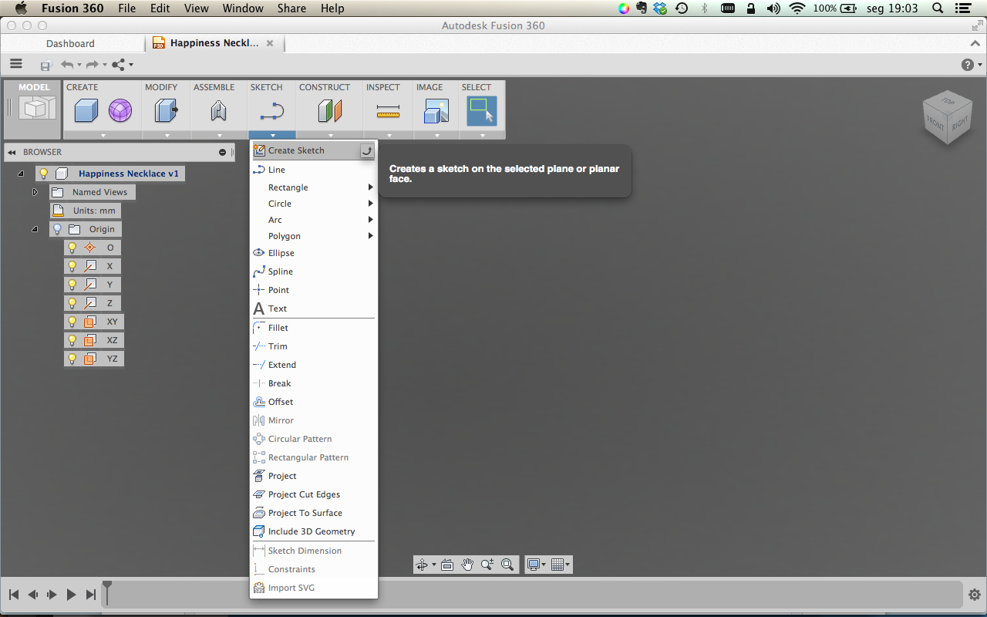The height and width of the screenshot is (617, 987).
Task: Expand the Circle submenu
Action: [315, 204]
